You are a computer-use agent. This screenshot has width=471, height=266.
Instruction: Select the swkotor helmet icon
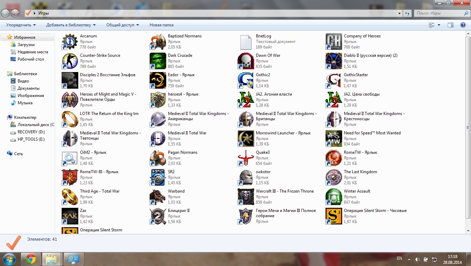(x=246, y=177)
